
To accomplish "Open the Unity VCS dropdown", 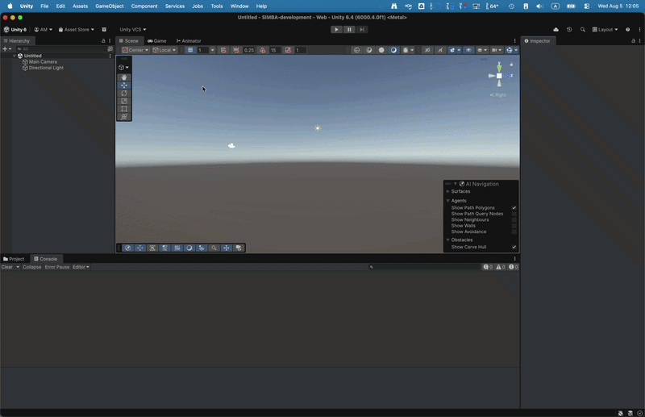I will click(132, 30).
